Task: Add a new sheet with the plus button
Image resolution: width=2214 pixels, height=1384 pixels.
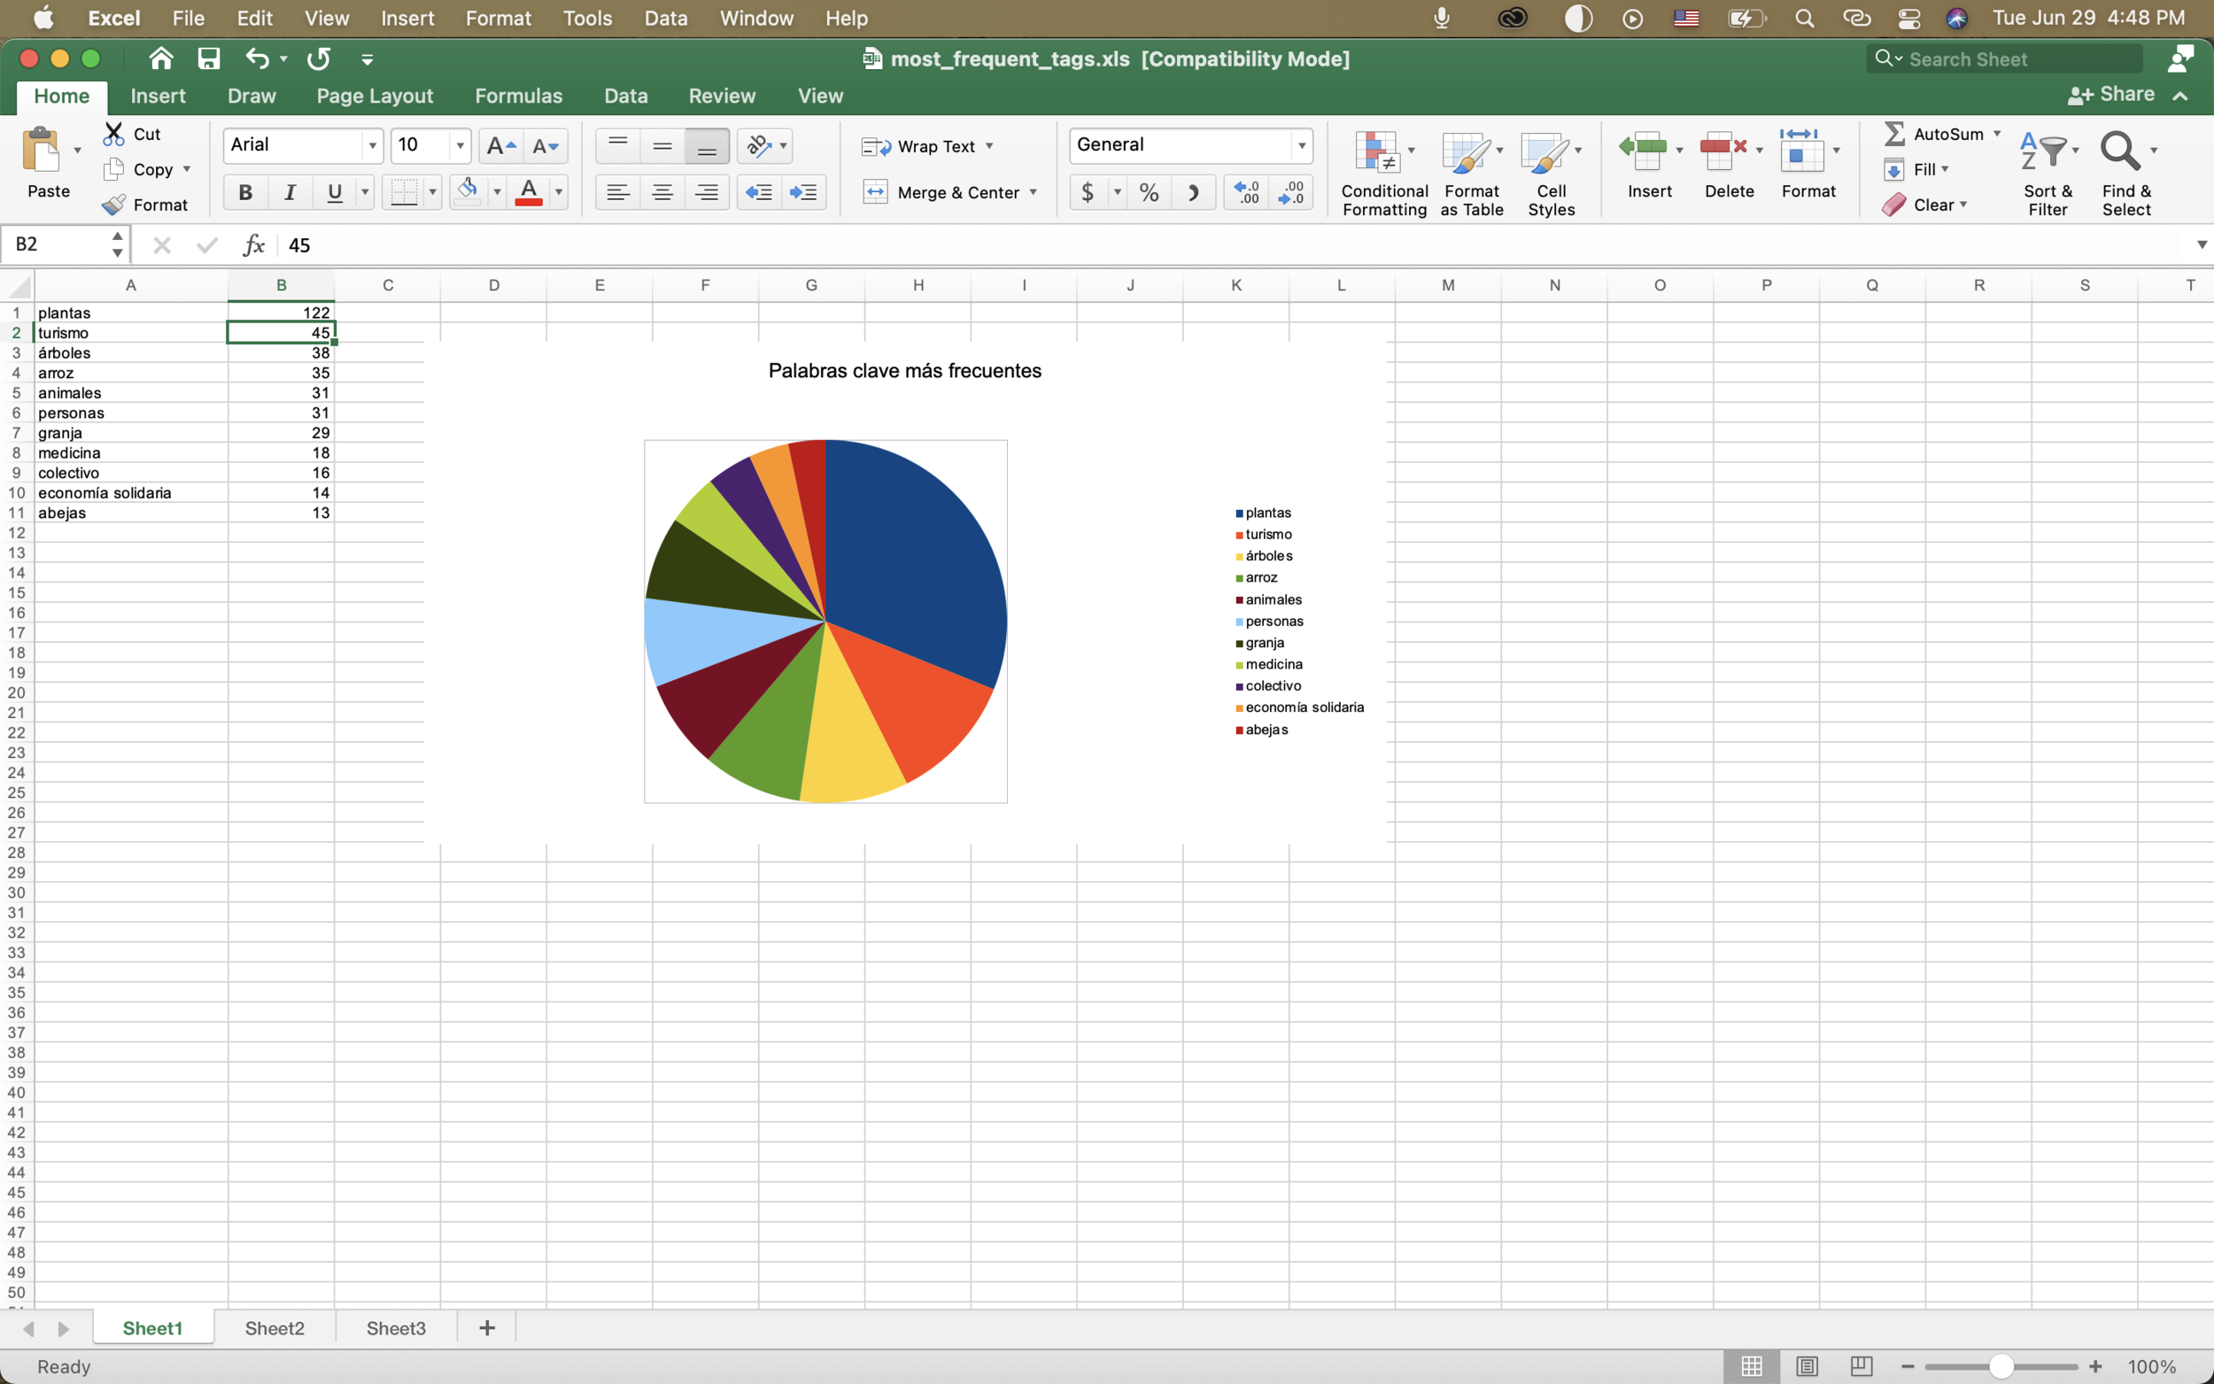Action: point(485,1327)
